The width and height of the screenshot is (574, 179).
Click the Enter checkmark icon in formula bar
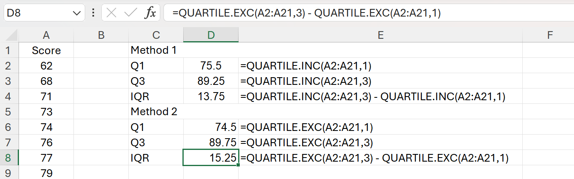point(130,13)
